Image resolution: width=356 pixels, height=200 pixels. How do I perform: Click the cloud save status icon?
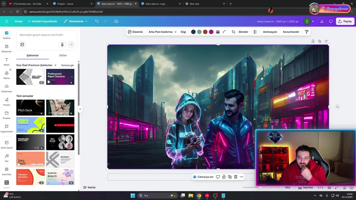pos(116,21)
